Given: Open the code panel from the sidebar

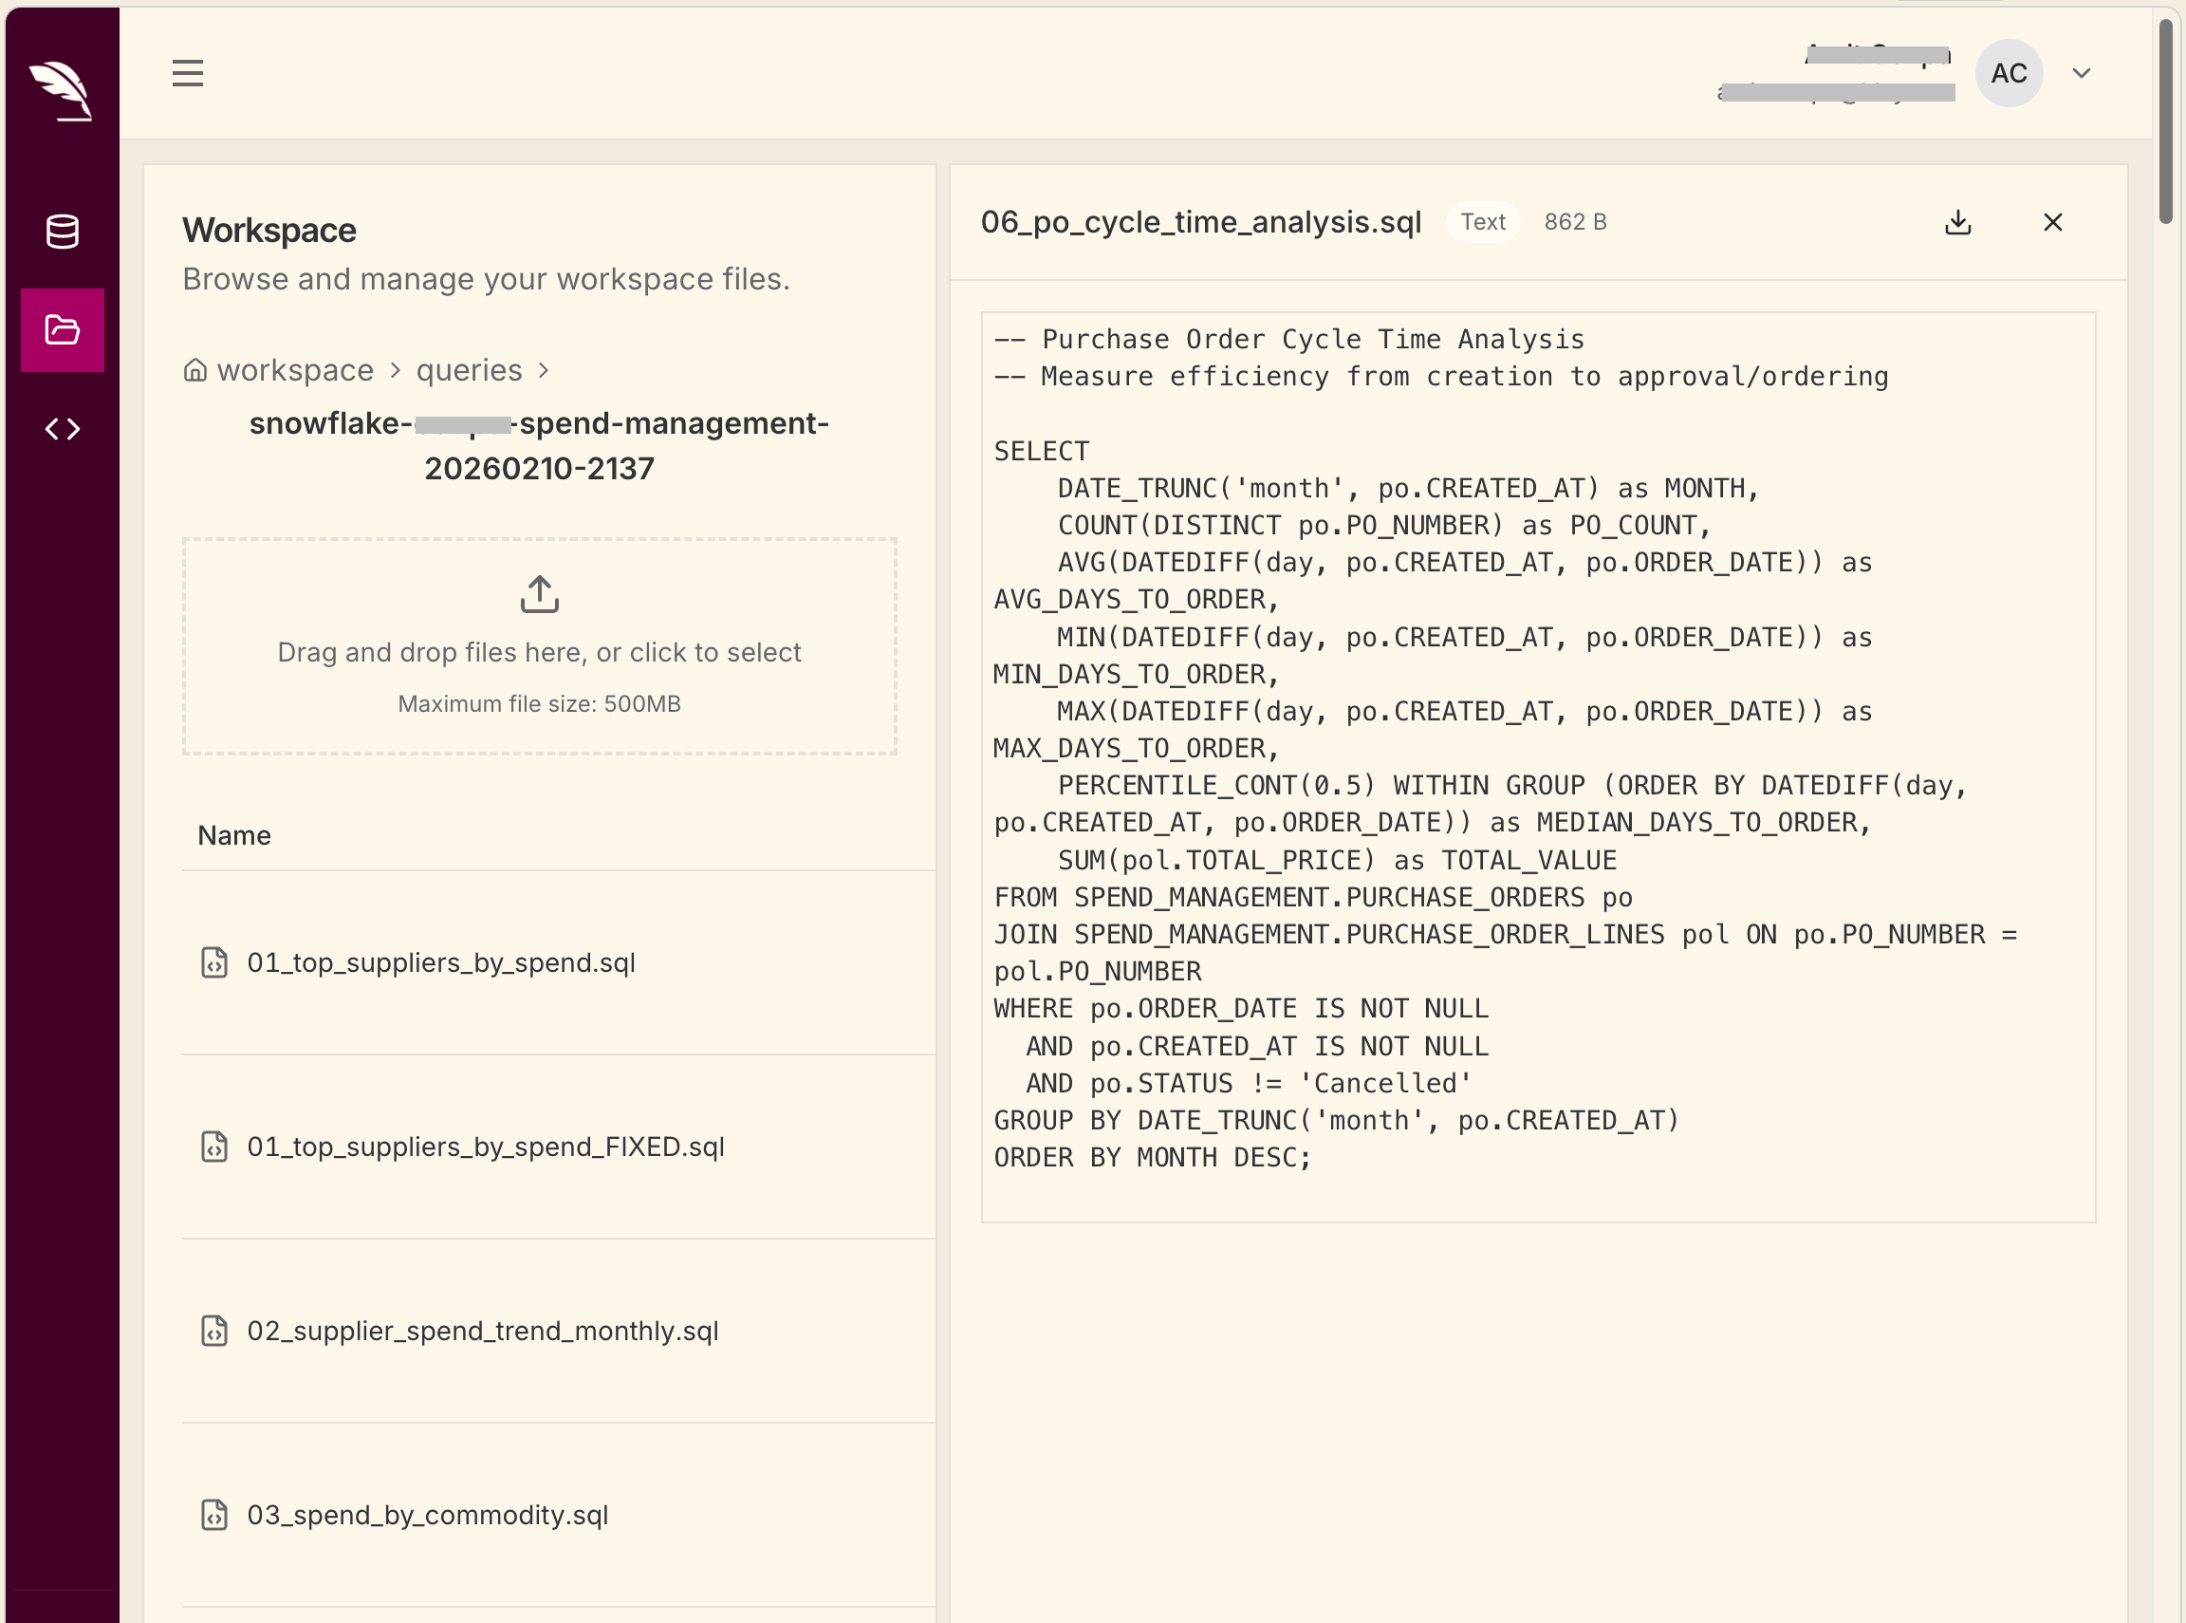Looking at the screenshot, I should point(61,427).
